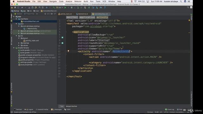Select activity_main.xml in project tree

pos(32,41)
